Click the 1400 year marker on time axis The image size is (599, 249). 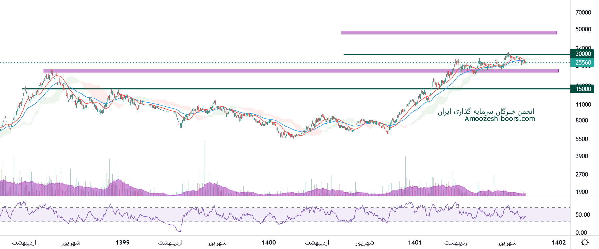tap(269, 242)
